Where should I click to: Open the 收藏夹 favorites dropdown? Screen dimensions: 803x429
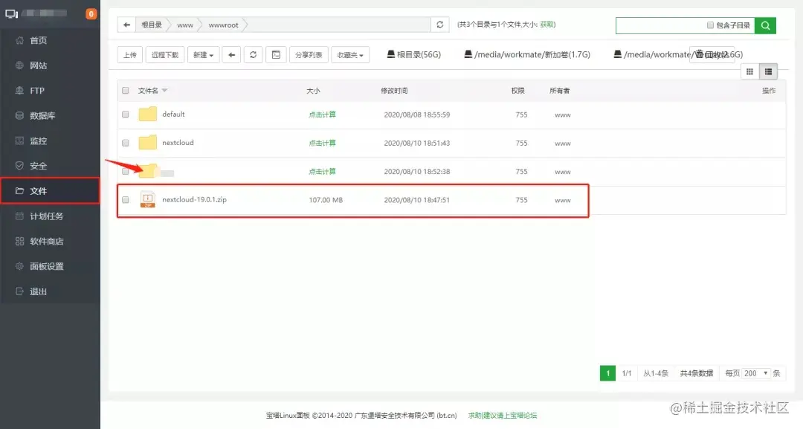coord(350,55)
